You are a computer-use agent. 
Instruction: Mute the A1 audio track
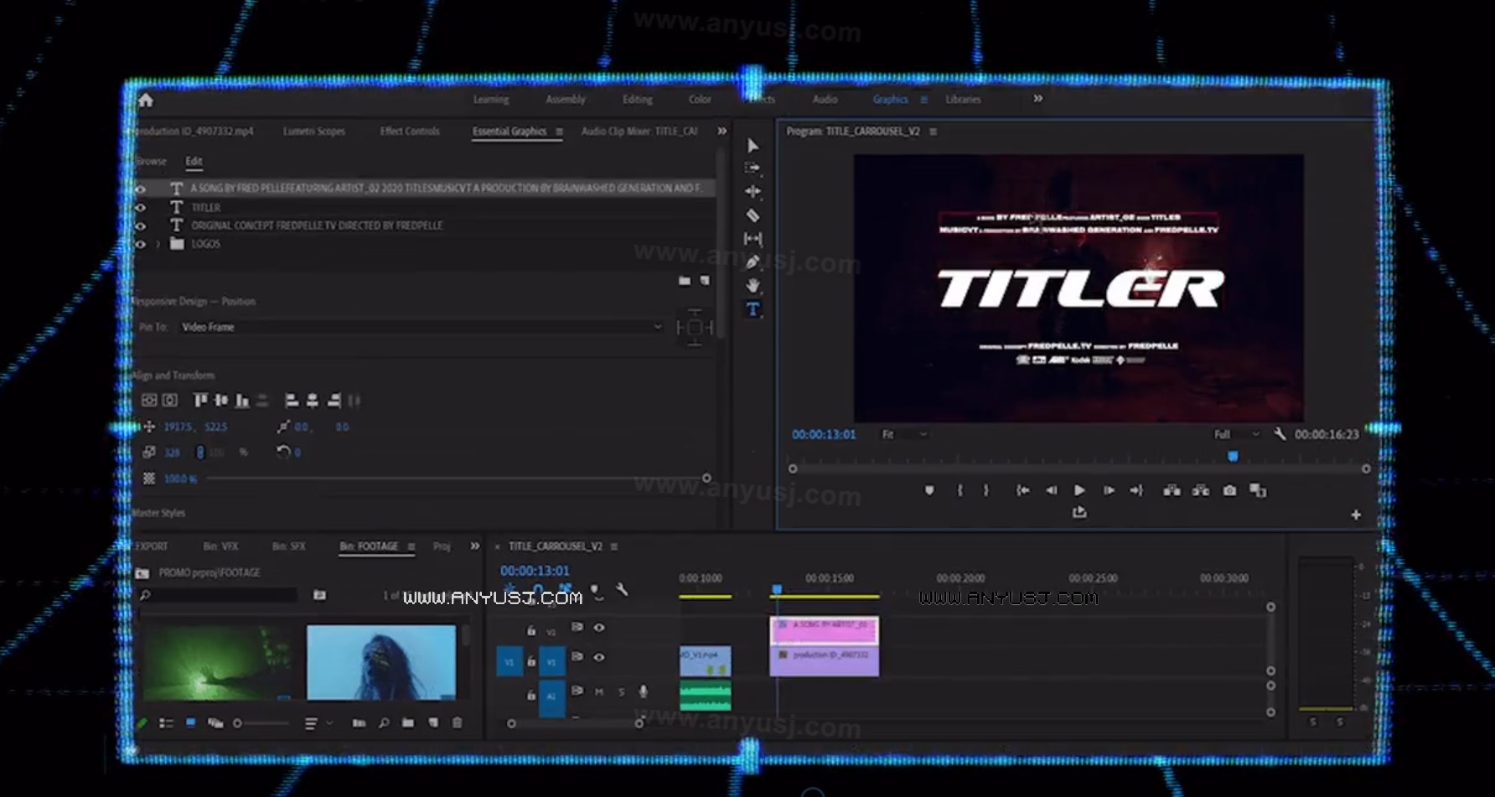(599, 691)
